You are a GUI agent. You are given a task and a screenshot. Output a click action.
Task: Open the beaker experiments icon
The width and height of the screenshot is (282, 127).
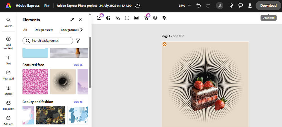coord(250,6)
